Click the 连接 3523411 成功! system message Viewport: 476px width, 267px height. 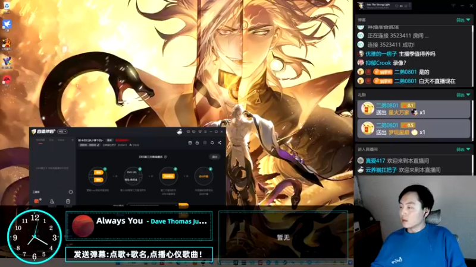[391, 45]
